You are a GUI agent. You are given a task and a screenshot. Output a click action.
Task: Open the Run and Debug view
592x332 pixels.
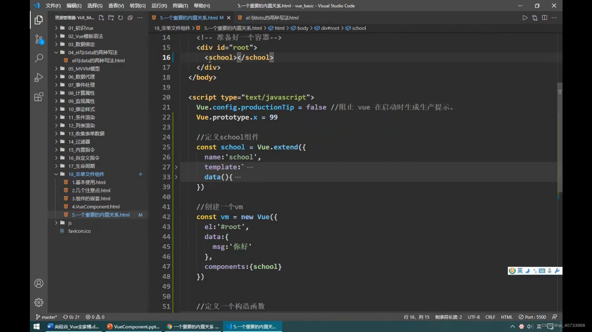click(x=39, y=77)
